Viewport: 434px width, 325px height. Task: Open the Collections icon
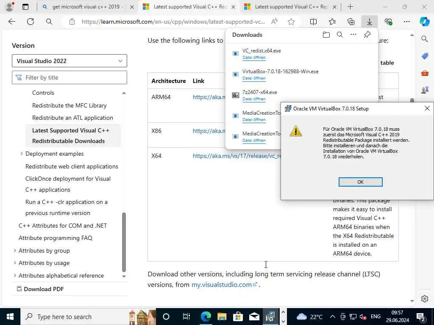(351, 22)
